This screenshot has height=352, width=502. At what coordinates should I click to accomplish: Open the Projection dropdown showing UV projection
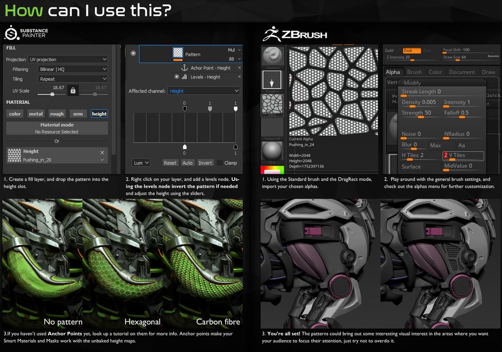[x=67, y=59]
